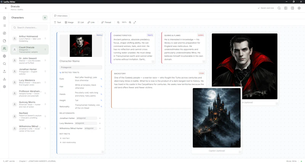Viewport: 305px width, 164px height.
Task: Expand canvas to fullscreen with arrows icon
Action: coord(135,23)
